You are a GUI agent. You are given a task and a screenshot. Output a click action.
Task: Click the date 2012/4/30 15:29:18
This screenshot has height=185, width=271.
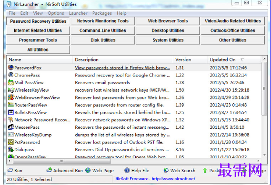230,90
